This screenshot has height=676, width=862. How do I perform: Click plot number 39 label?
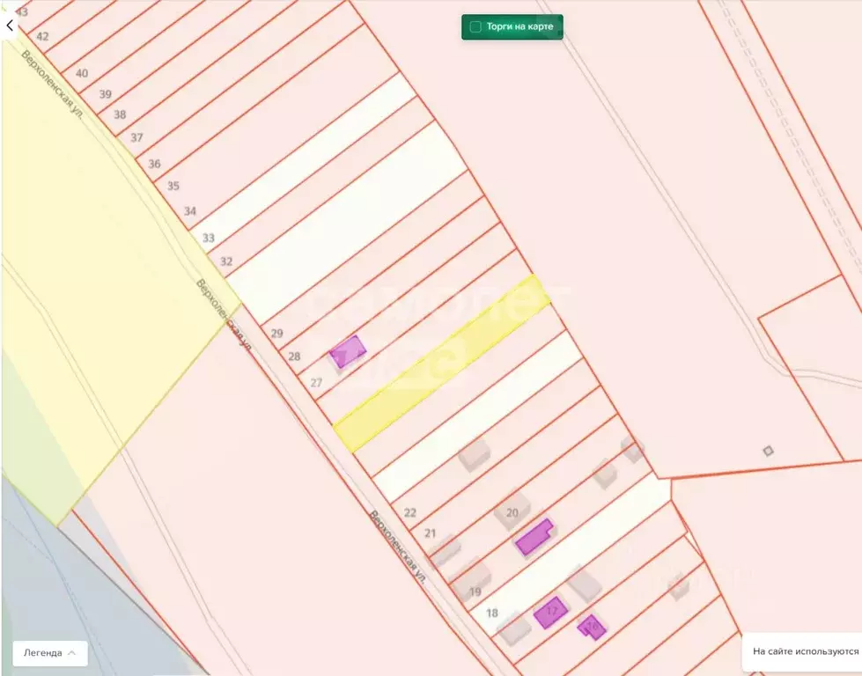tap(105, 94)
